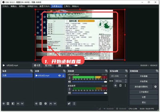Move source up arrow
The height and width of the screenshot is (112, 160).
[51, 104]
